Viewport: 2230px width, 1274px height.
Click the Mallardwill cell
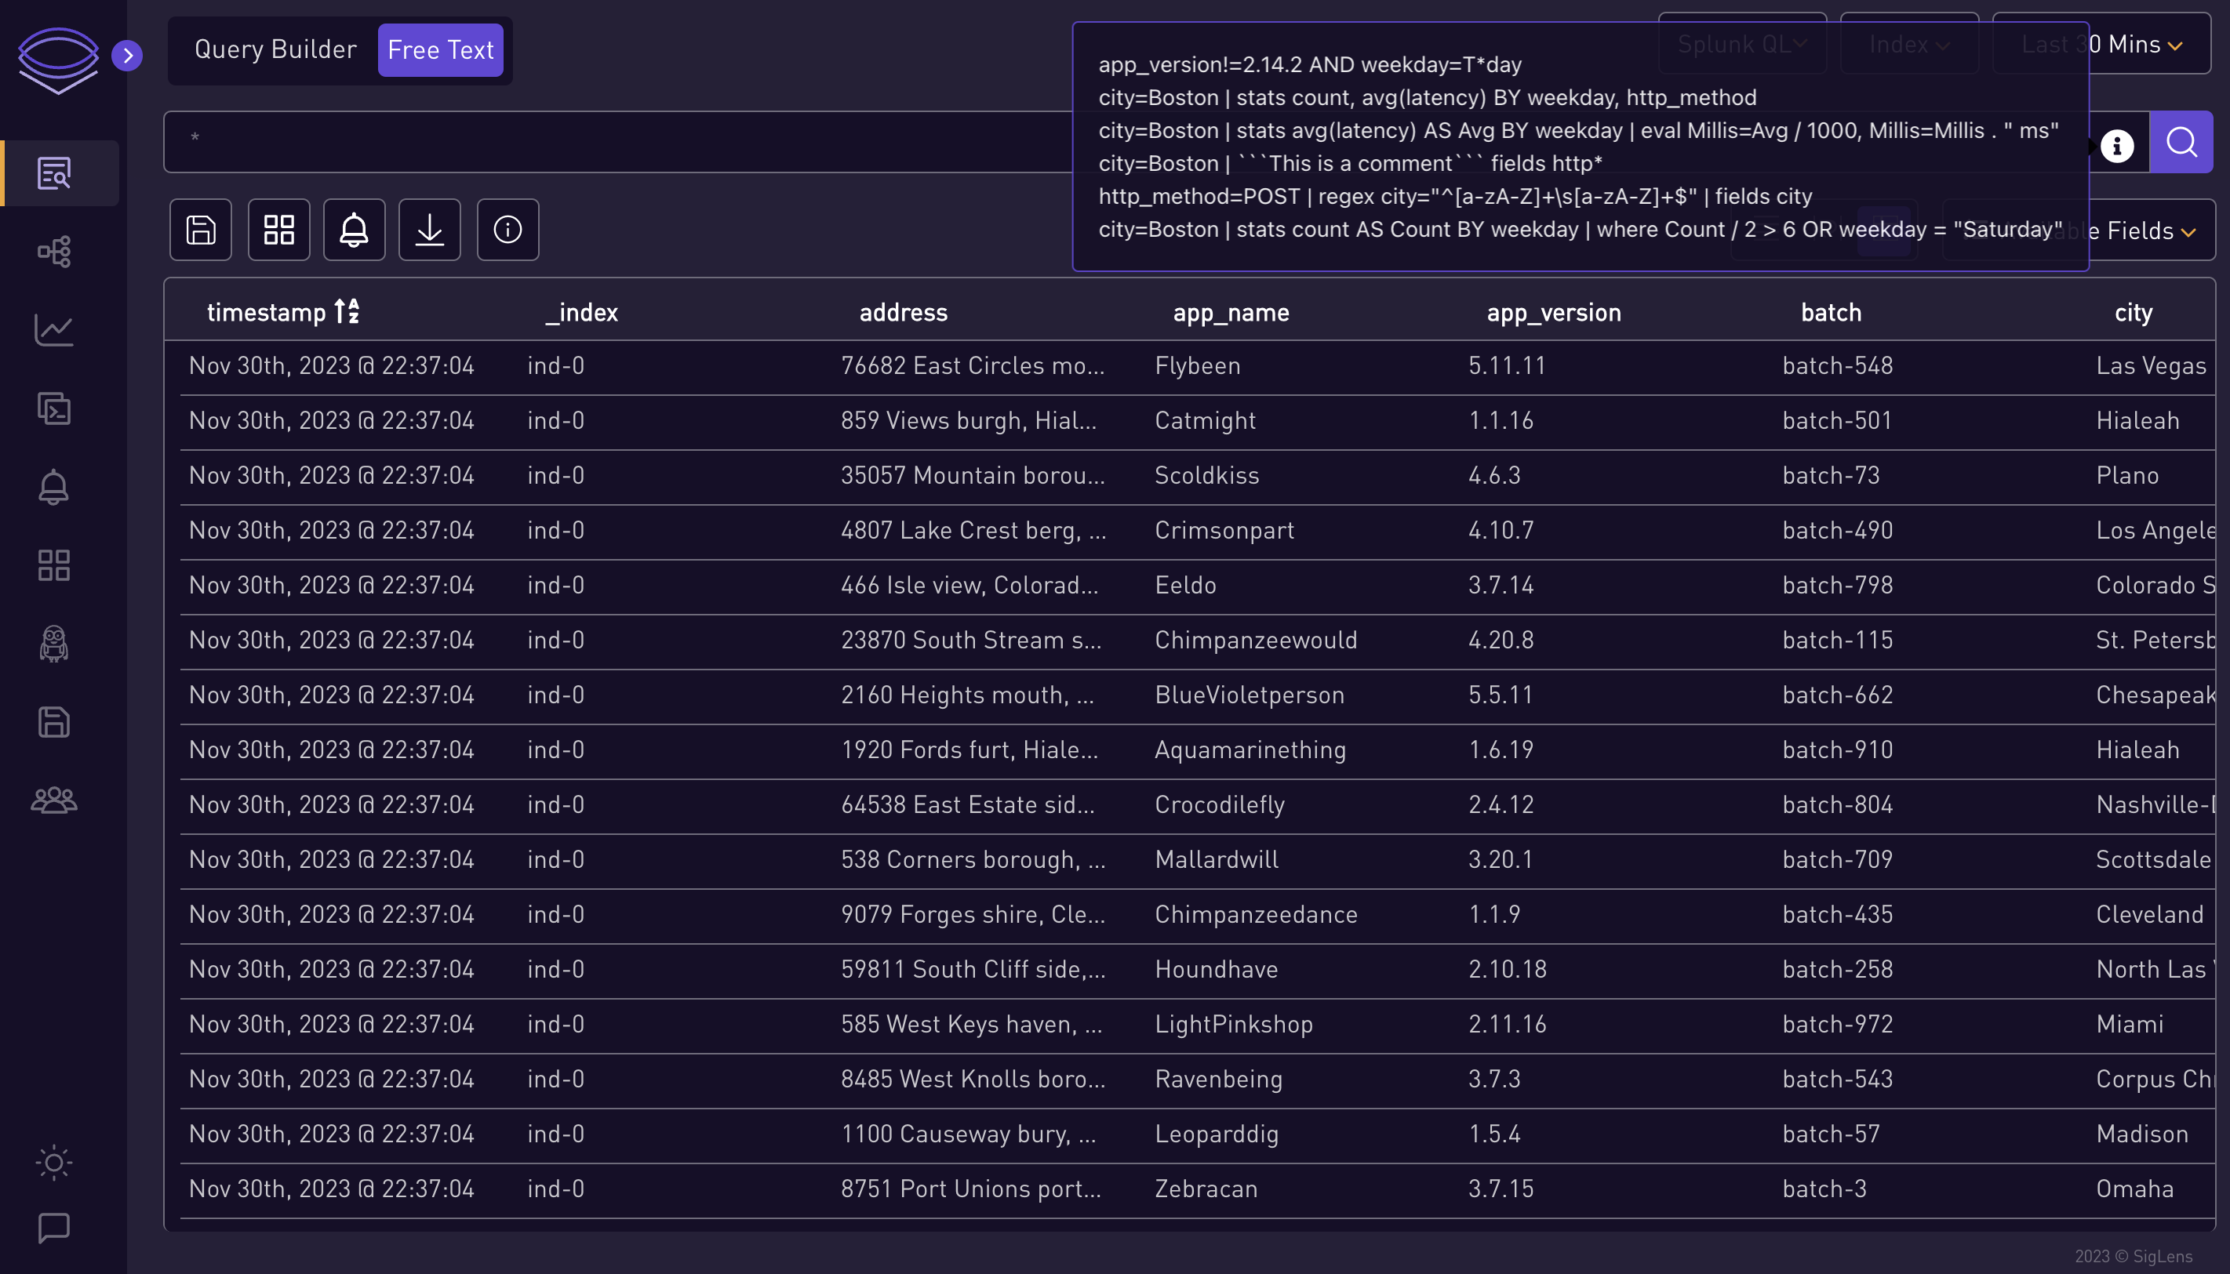coord(1217,860)
